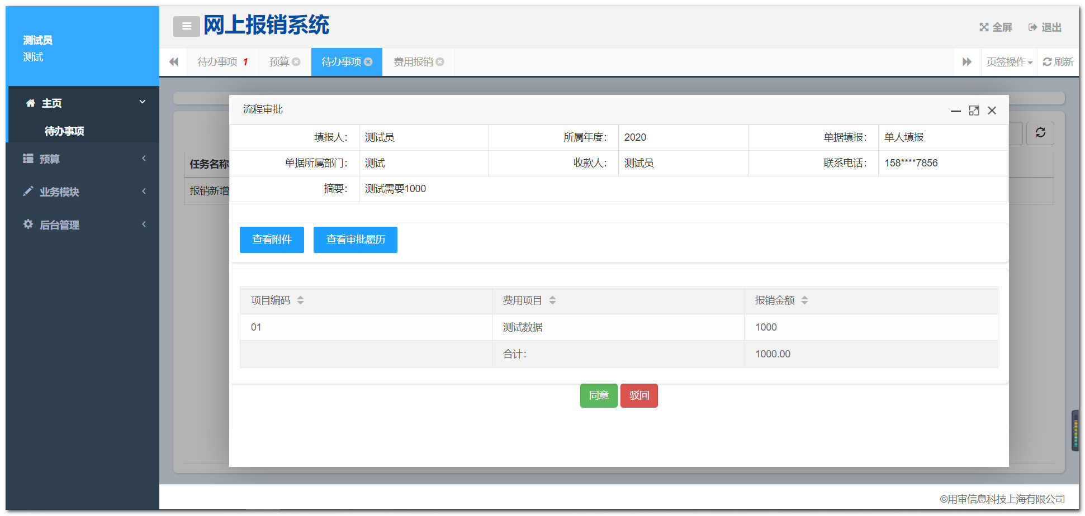Sort by 报销金额 column

coord(804,300)
